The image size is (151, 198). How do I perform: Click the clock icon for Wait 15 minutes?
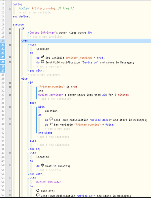pos(43,165)
